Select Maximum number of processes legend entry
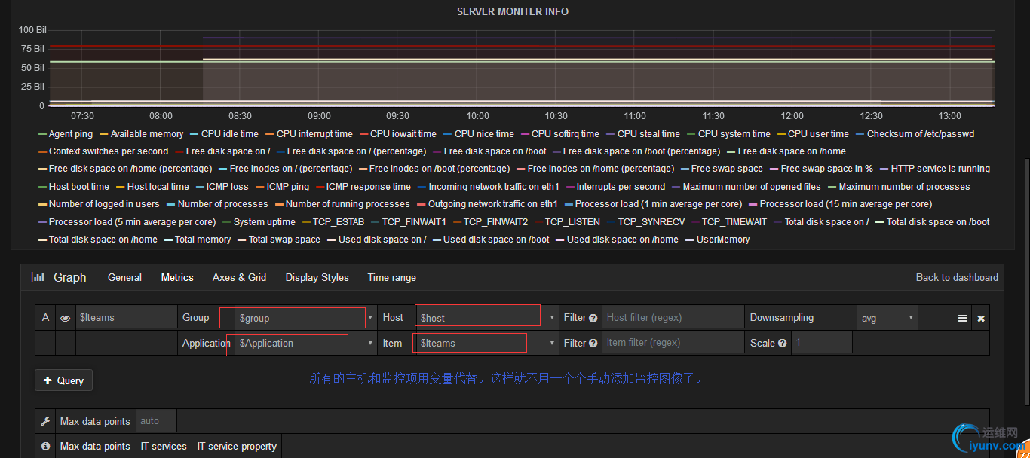Image resolution: width=1030 pixels, height=458 pixels. click(x=904, y=187)
